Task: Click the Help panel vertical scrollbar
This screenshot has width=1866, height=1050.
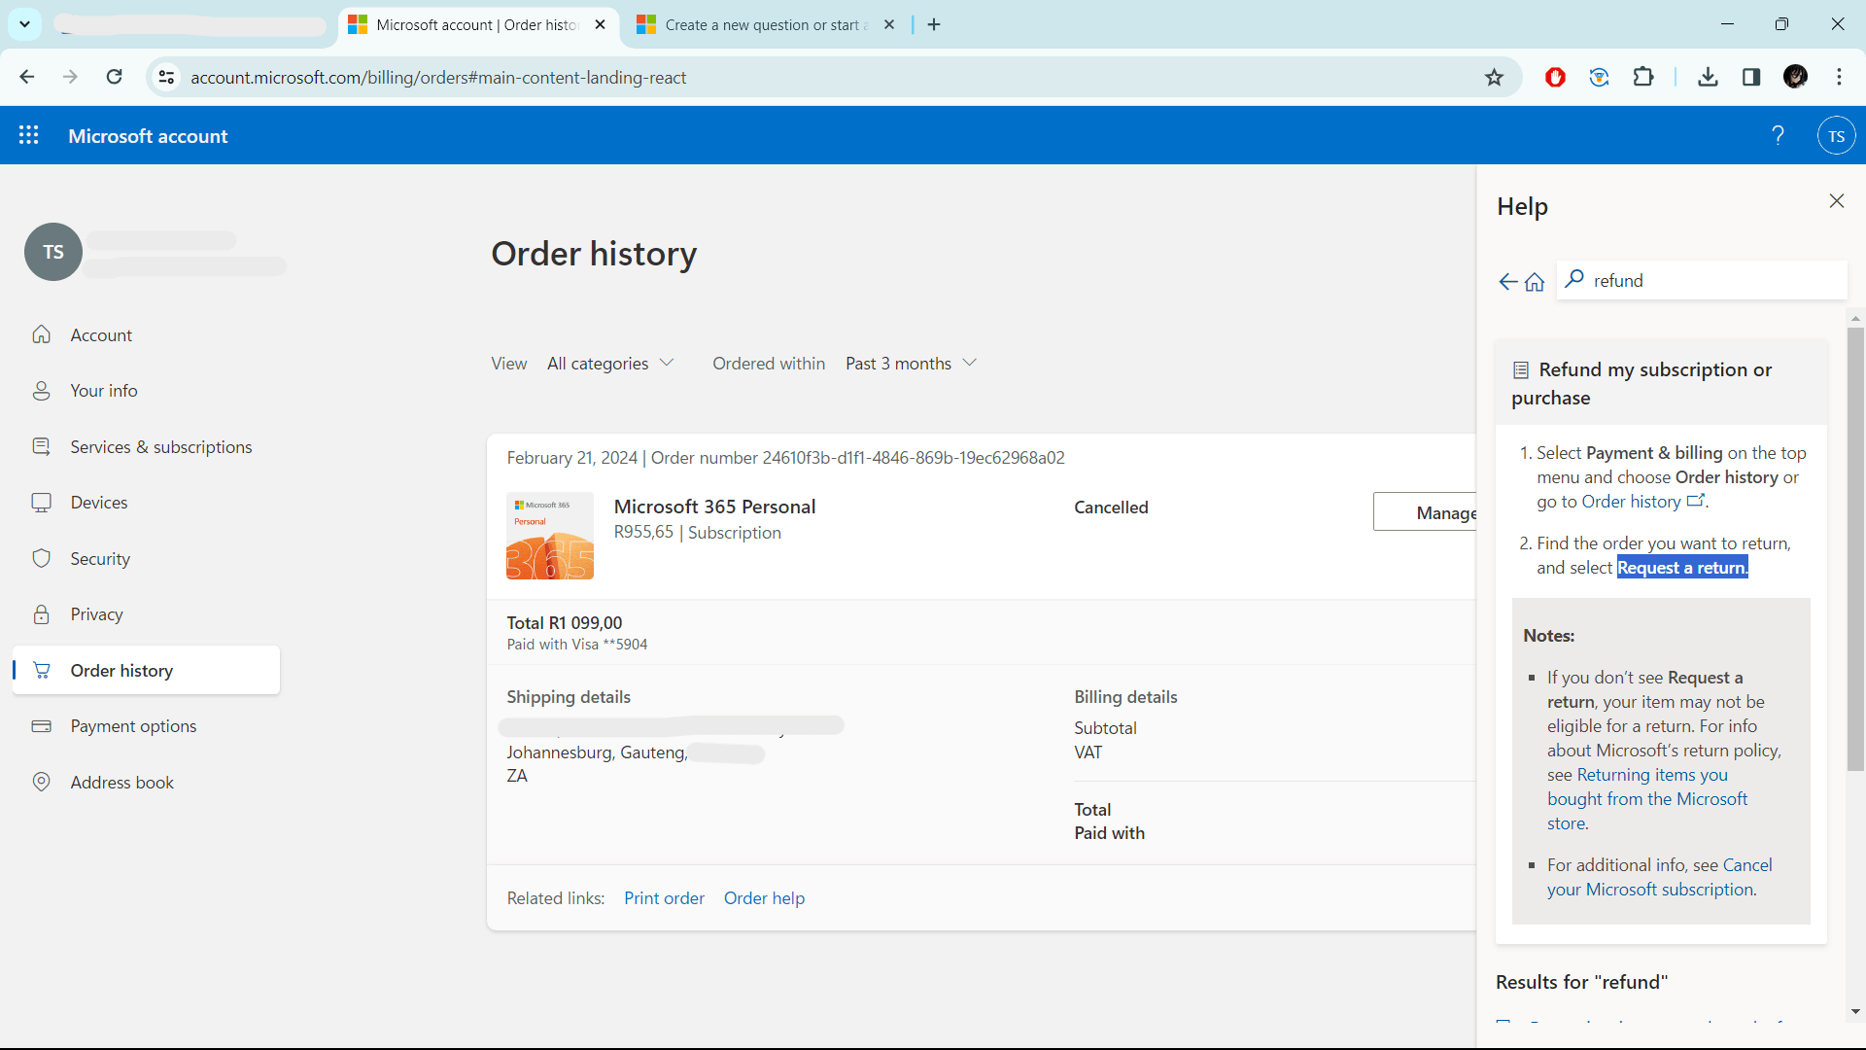Action: click(1855, 549)
